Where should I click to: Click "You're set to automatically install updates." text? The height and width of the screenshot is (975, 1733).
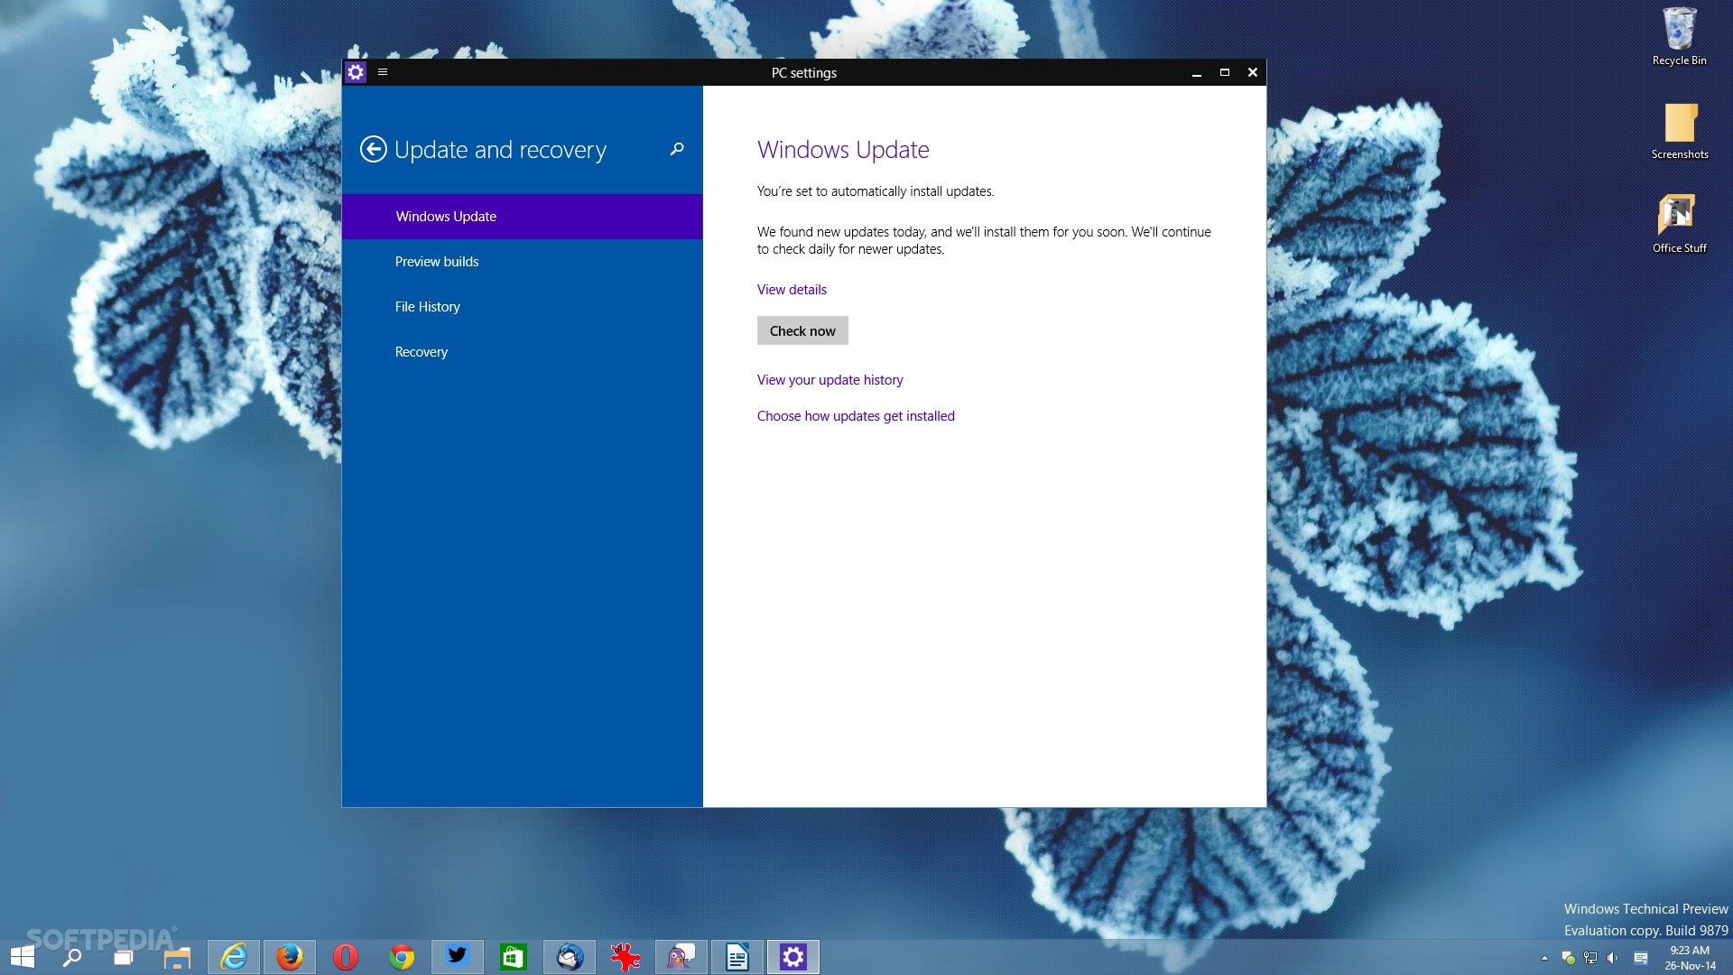click(876, 191)
